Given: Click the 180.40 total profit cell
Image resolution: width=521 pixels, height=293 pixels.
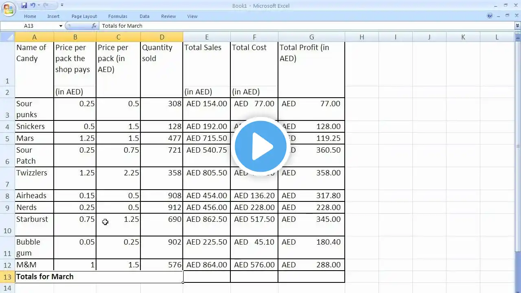Looking at the screenshot, I should 311,247.
